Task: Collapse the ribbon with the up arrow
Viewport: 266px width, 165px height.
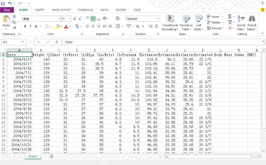Action: (263, 33)
